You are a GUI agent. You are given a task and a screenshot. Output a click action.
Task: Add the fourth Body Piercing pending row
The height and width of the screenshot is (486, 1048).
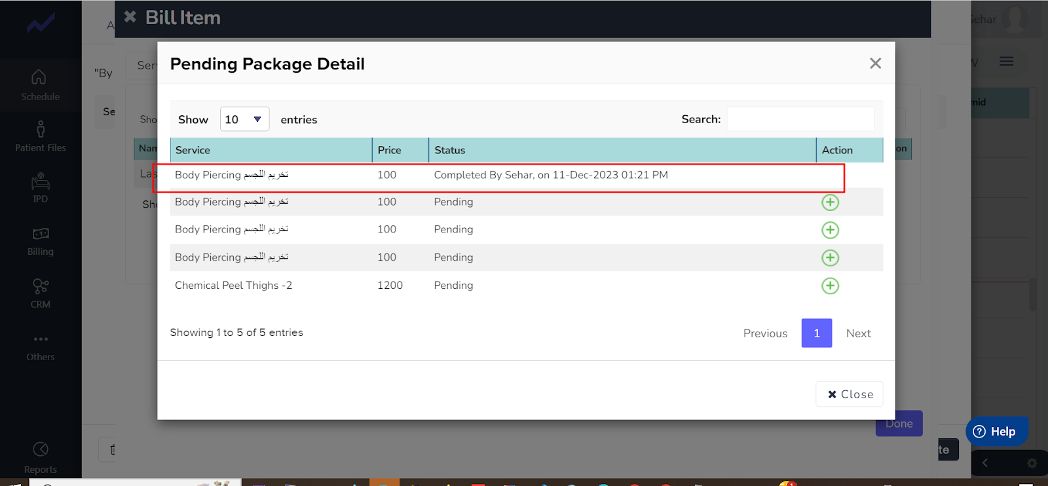coord(830,258)
